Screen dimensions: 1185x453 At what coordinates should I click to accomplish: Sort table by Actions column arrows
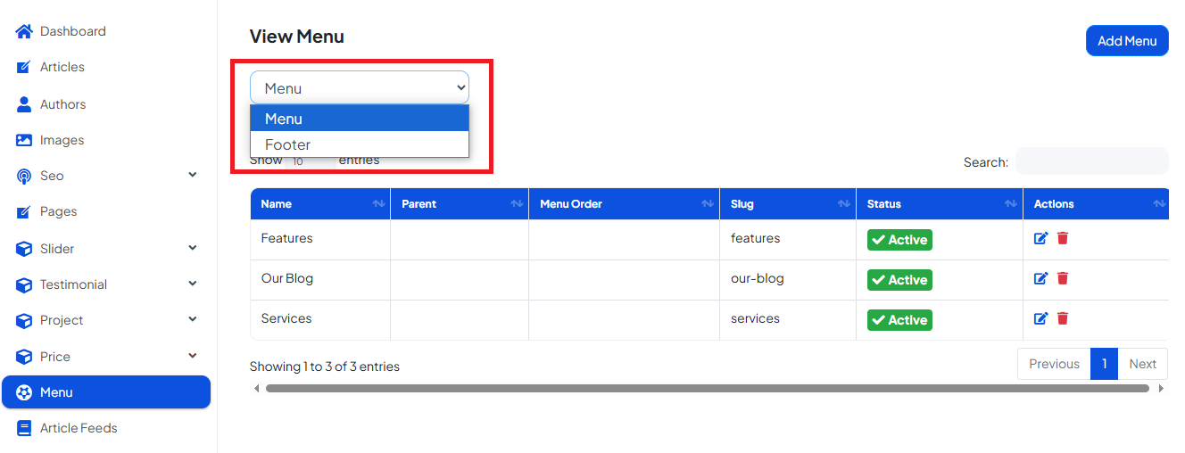point(1159,204)
